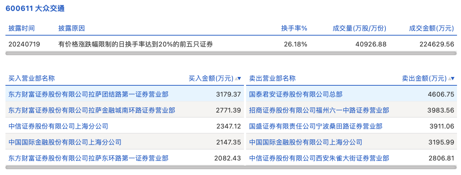Click scrollbar beneath the buy-side table
The height and width of the screenshot is (175, 461).
pyautogui.click(x=125, y=167)
